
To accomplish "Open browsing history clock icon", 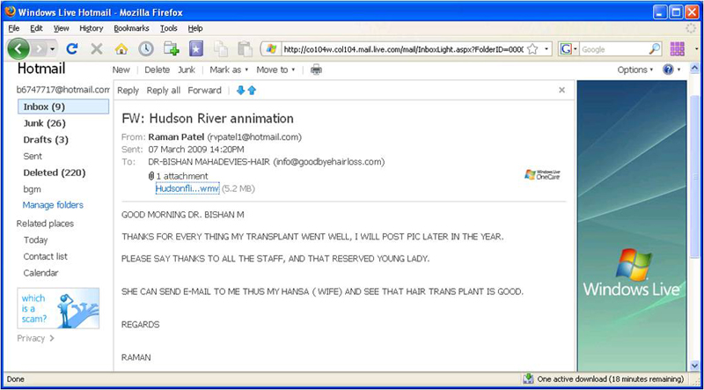I will 145,49.
